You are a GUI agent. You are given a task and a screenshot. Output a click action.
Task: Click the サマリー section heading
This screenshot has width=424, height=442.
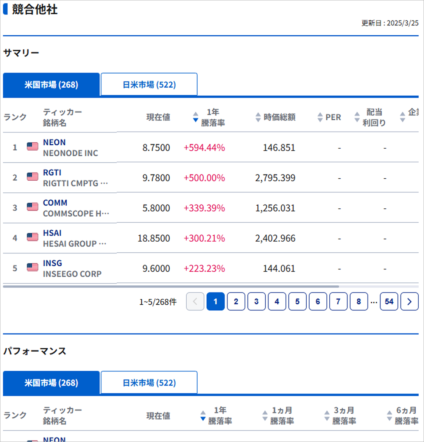21,53
